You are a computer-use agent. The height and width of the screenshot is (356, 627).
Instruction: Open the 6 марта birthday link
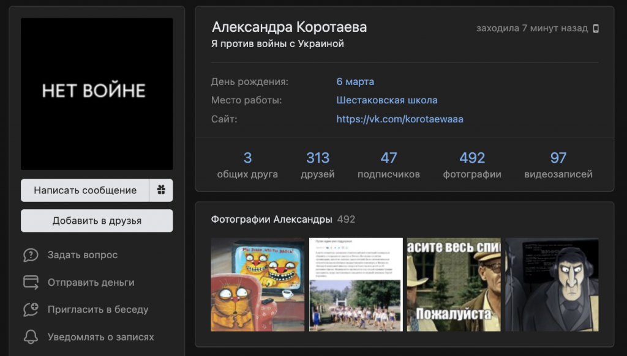click(355, 81)
